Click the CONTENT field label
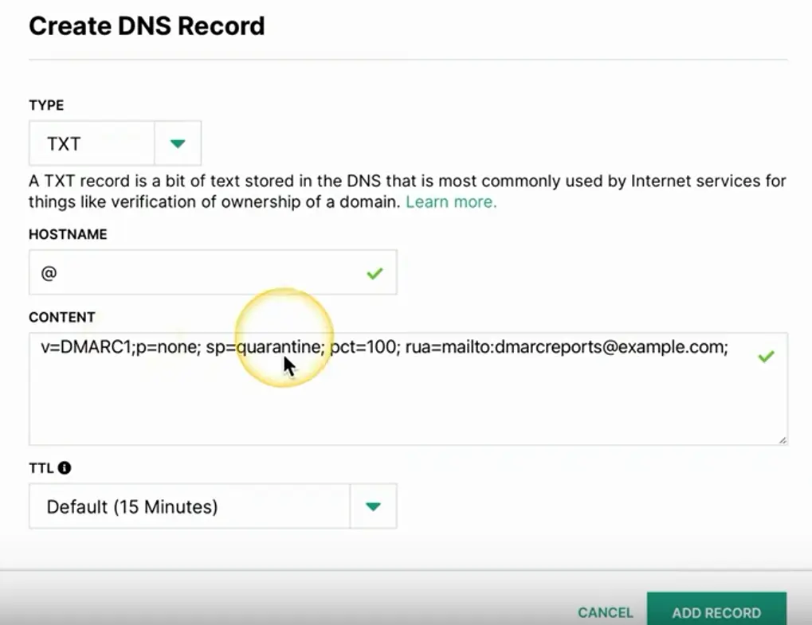This screenshot has width=812, height=625. pos(62,317)
